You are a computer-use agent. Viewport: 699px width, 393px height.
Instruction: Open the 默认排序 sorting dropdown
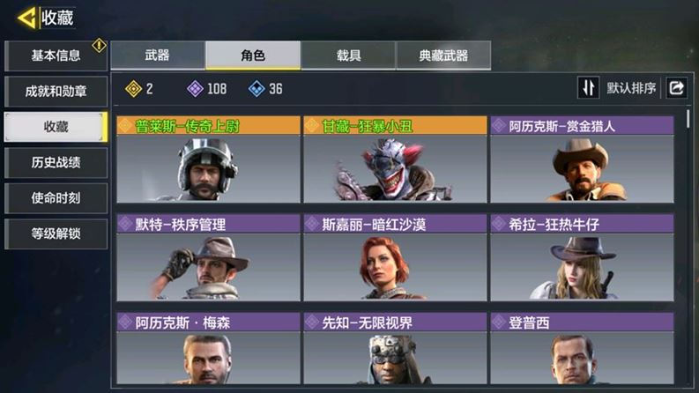tap(631, 88)
